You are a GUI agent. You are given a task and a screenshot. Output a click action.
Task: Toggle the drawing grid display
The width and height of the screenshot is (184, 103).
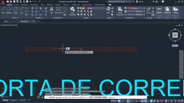[119, 101]
